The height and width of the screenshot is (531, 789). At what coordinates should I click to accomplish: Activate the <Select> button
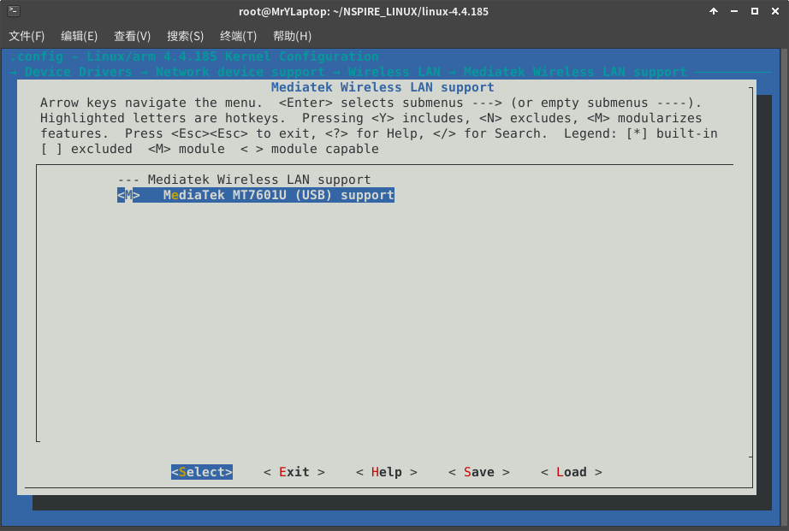coord(202,472)
